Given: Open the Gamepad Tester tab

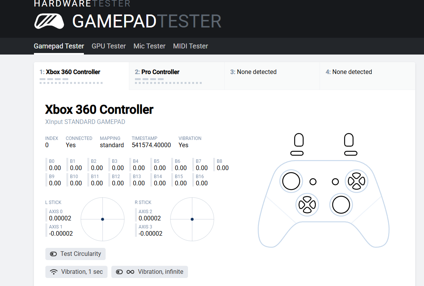Looking at the screenshot, I should (x=59, y=46).
